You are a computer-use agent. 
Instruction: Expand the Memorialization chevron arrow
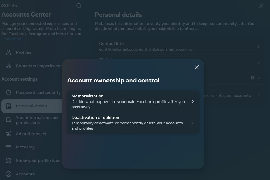pyautogui.click(x=193, y=101)
